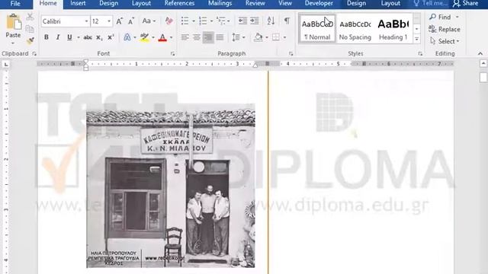Justify the paragraph text
Image resolution: width=488 pixels, height=274 pixels.
[220, 37]
